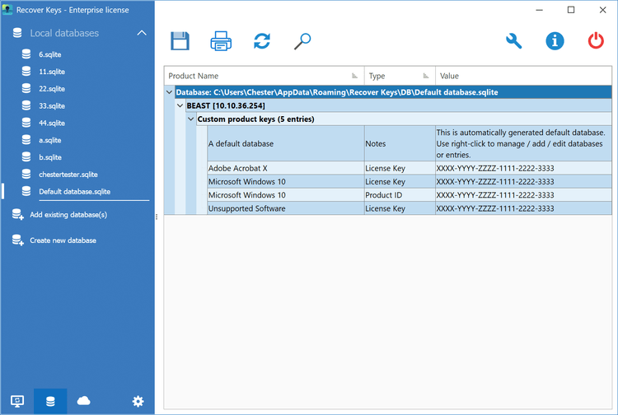Click the Product ID type cell
The image size is (618, 415).
click(x=400, y=195)
